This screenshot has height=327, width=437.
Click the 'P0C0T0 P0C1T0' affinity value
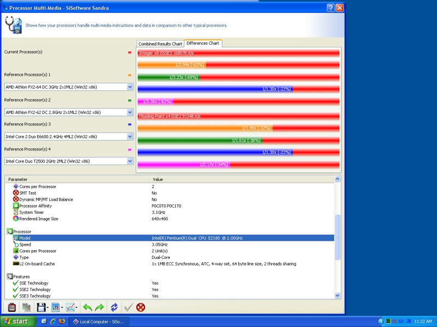[167, 206]
